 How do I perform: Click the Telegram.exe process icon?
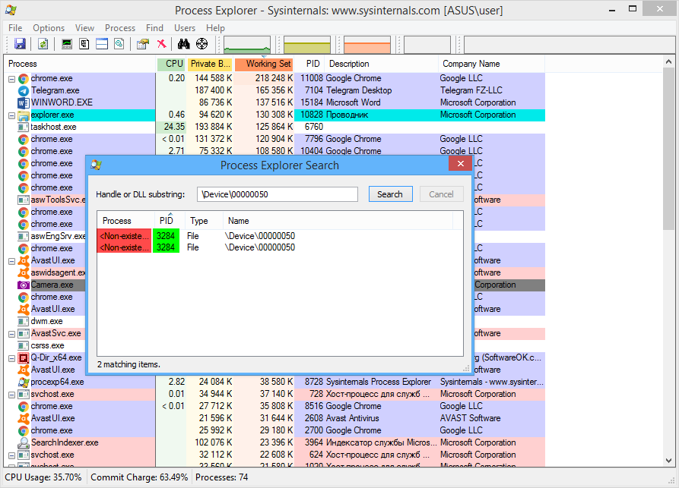pos(24,90)
